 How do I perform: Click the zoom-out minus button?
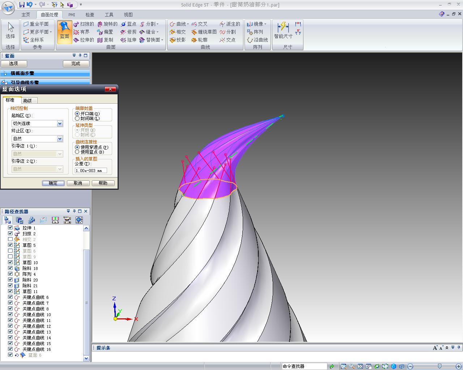(410, 366)
